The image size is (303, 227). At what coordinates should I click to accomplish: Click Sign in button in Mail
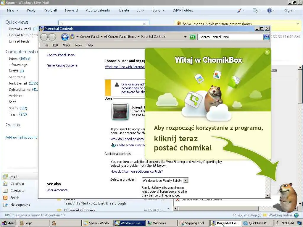290,10
